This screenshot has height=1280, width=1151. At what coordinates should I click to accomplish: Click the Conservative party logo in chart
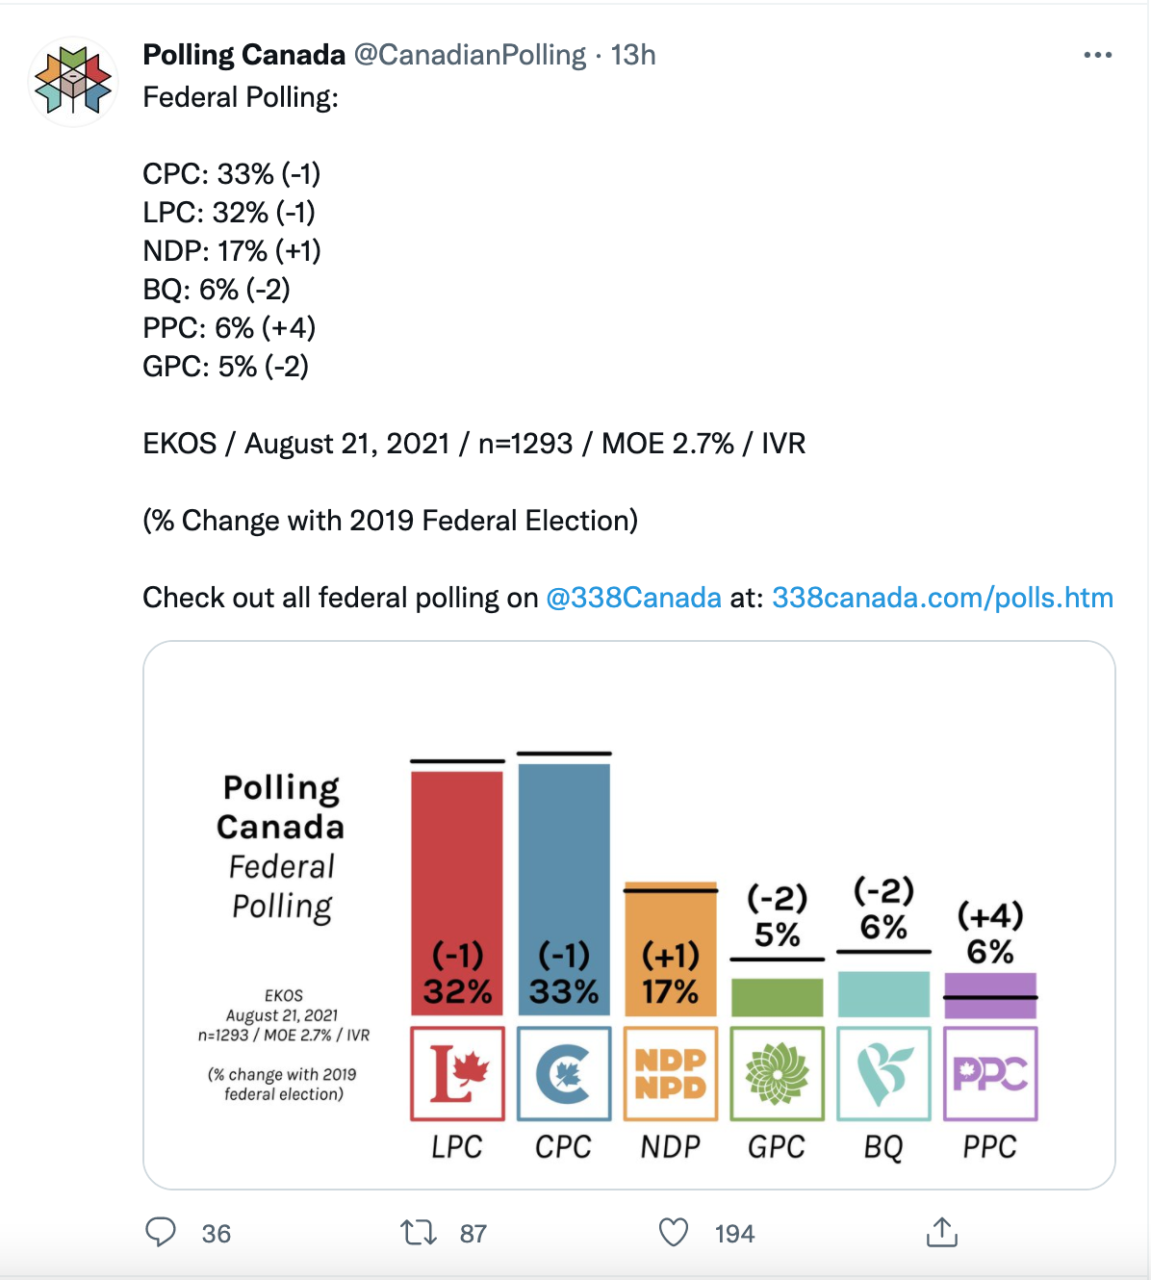[564, 1074]
